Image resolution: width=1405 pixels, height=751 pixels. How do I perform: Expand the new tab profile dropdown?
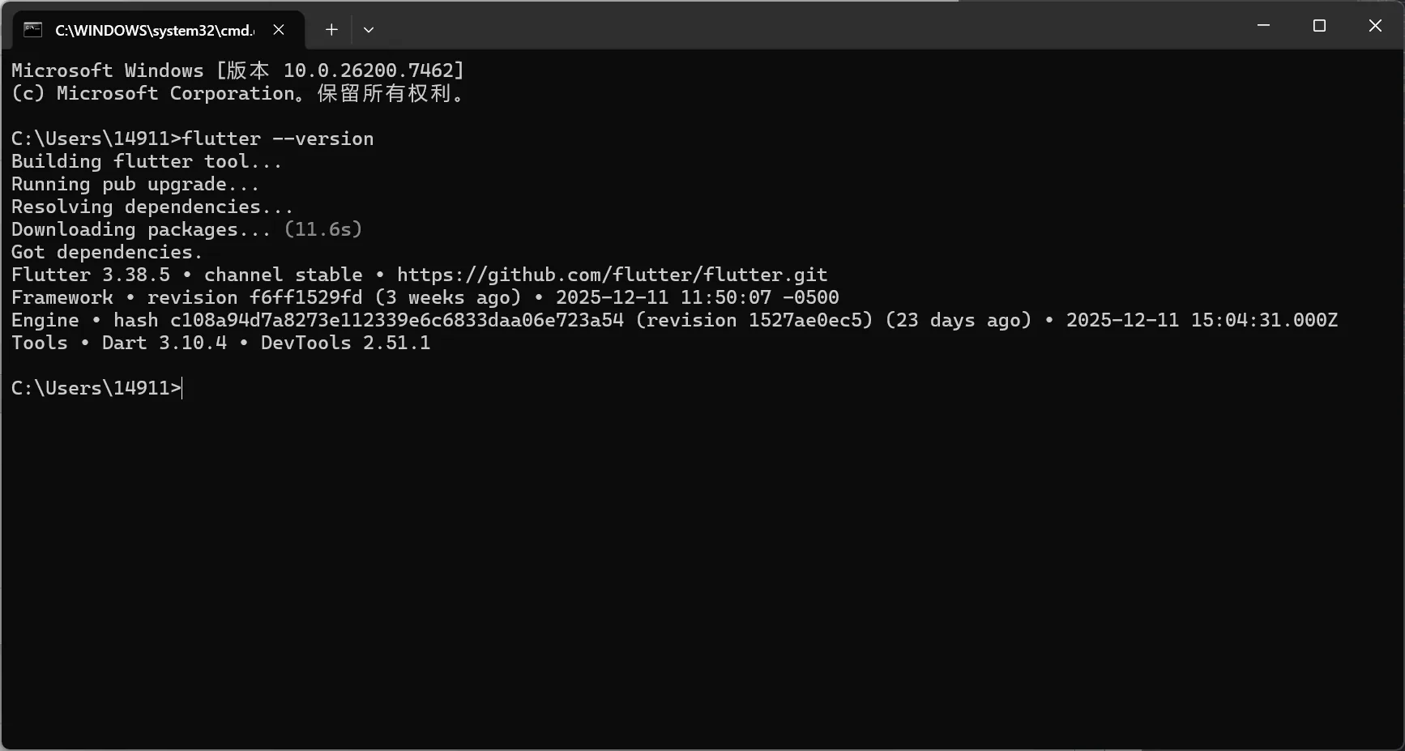(369, 30)
